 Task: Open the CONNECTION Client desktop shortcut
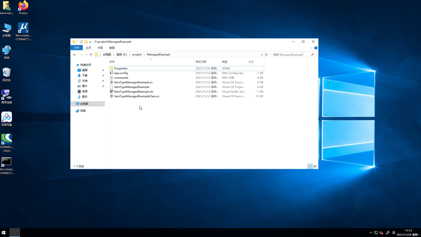(6, 143)
